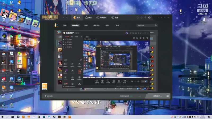Click the League of Legends gold L logo
The image size is (212, 119).
pyautogui.click(x=56, y=25)
